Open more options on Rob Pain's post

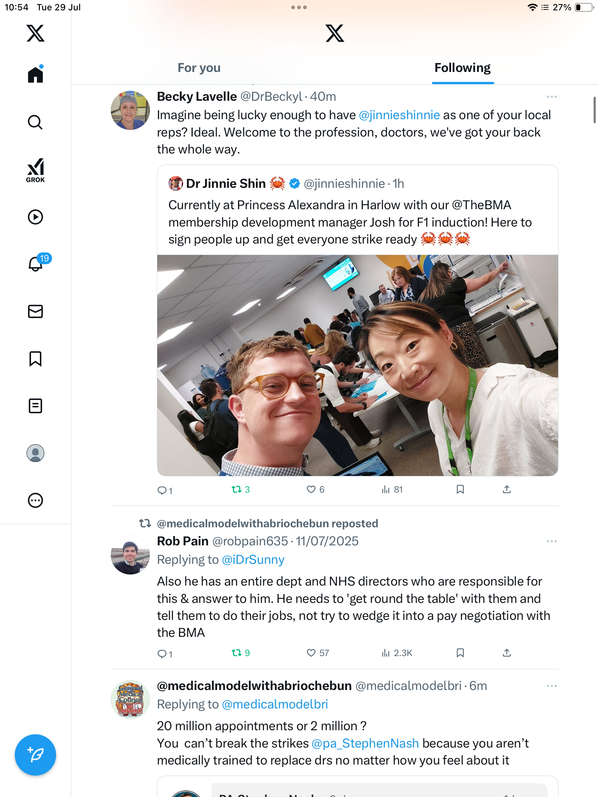(x=551, y=541)
